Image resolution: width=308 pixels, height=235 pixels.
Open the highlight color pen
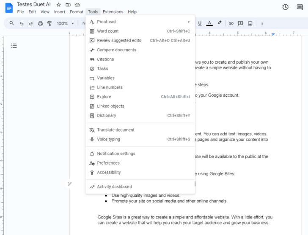220,23
